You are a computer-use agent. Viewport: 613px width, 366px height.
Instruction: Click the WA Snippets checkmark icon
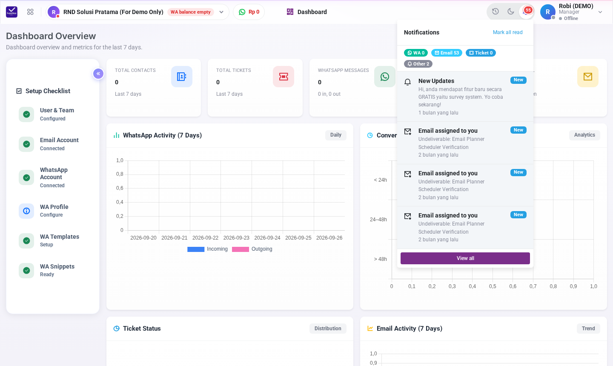[x=26, y=270]
